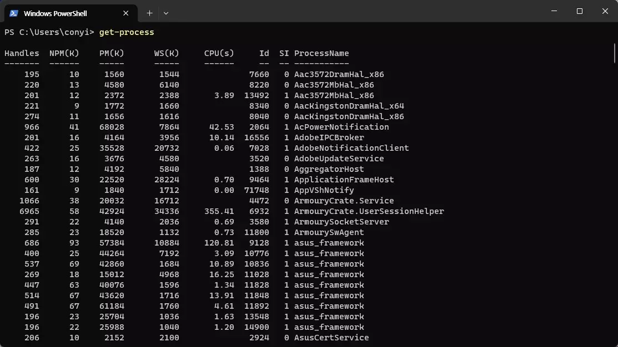The height and width of the screenshot is (347, 618).
Task: Click process name ApplicationFrameHost
Action: click(x=344, y=180)
